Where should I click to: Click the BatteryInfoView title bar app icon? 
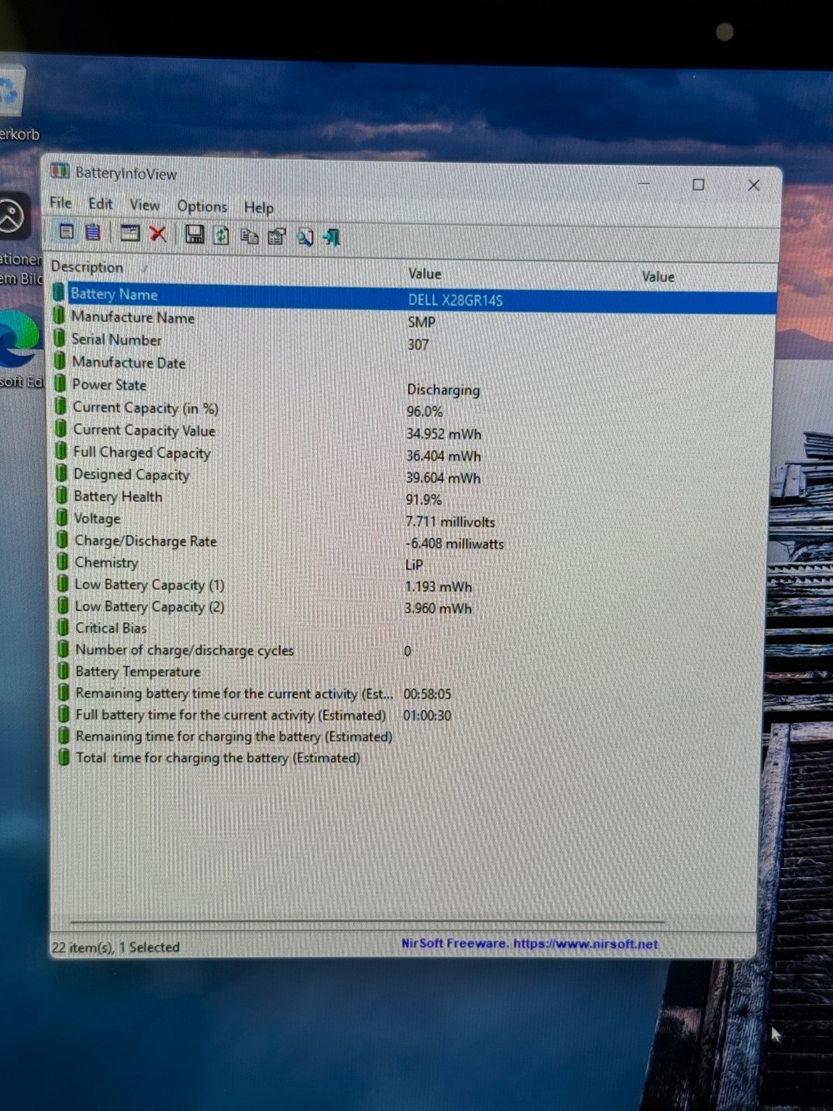pos(60,171)
